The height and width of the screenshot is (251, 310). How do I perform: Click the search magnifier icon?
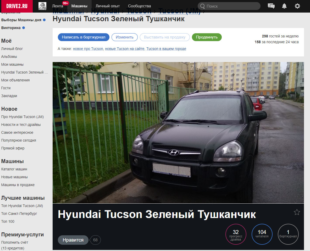tap(202, 6)
